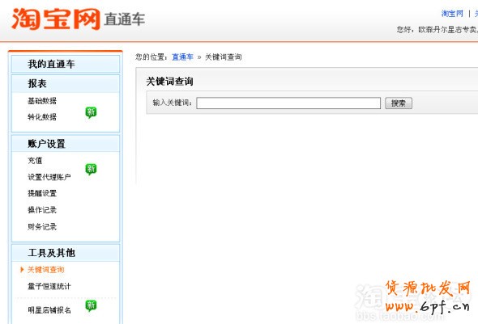Open 设置代理账户 settings

49,177
